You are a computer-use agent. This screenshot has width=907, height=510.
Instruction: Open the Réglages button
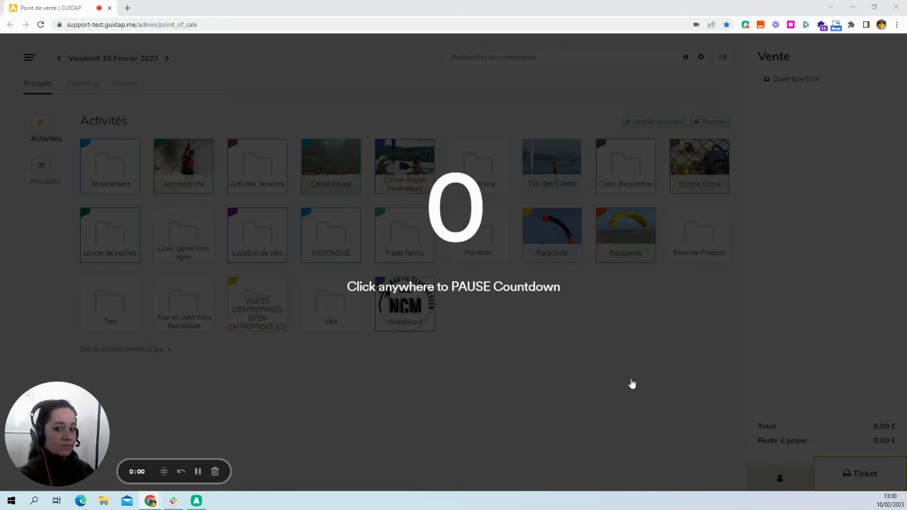pos(710,122)
